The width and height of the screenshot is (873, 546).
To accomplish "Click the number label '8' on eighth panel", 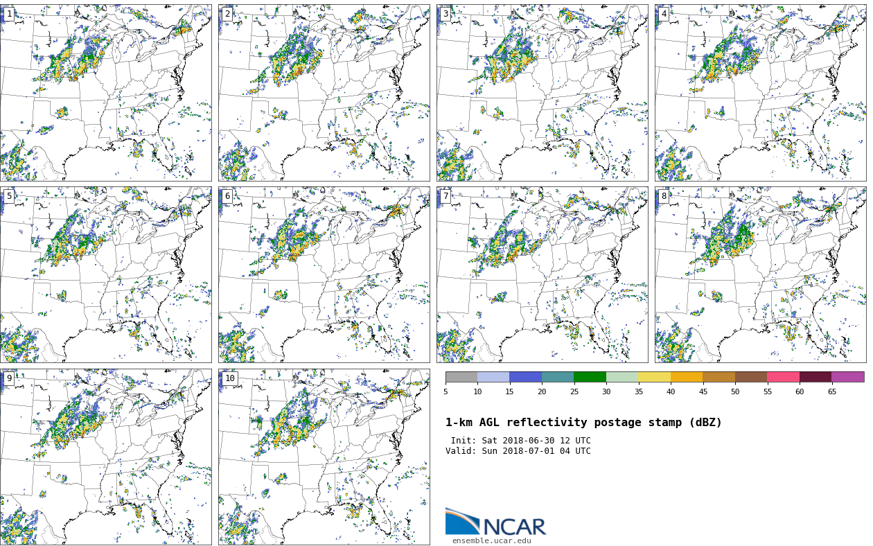I will [x=664, y=196].
